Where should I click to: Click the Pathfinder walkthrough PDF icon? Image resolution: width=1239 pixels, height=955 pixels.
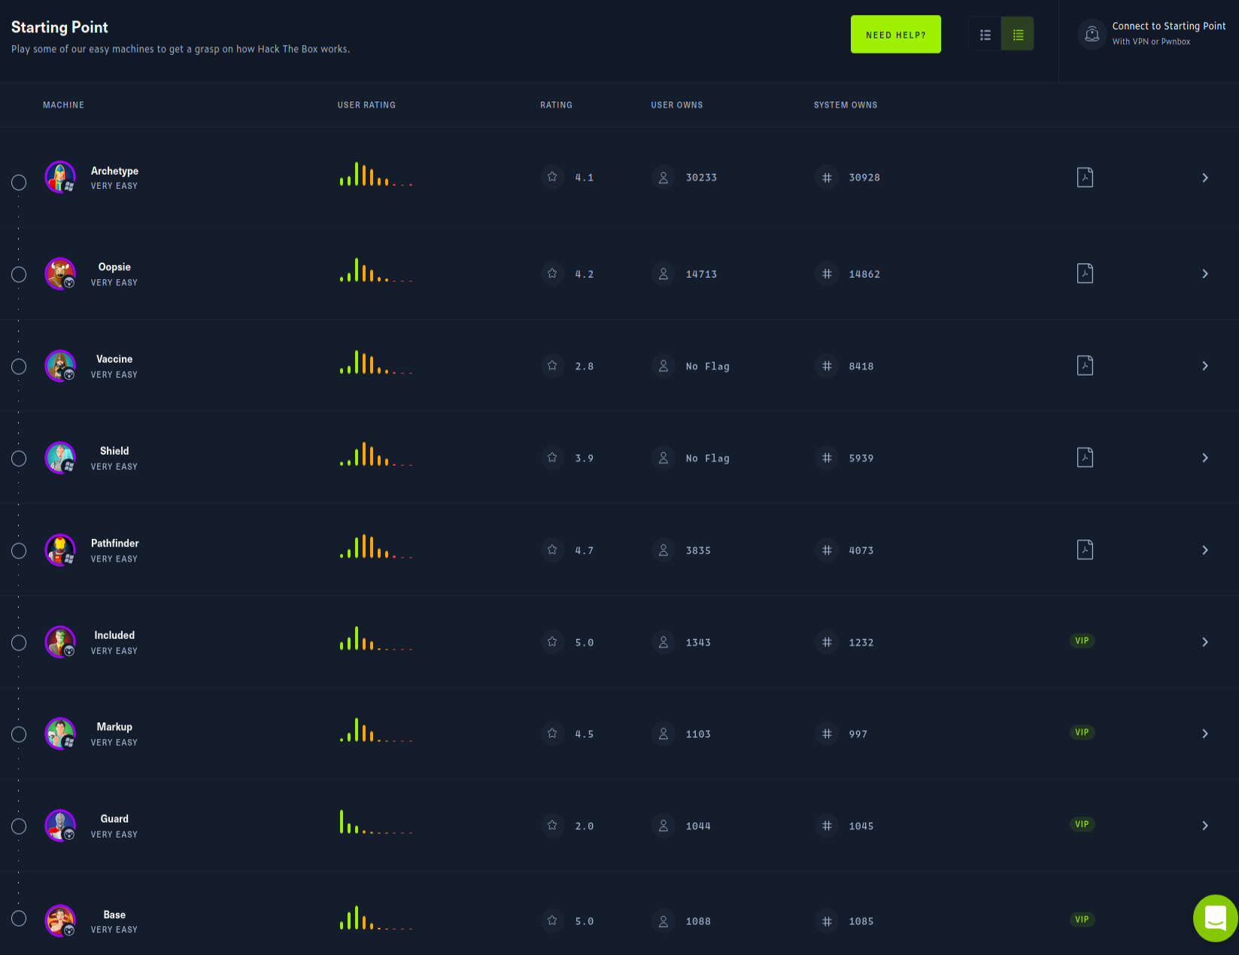pos(1085,550)
